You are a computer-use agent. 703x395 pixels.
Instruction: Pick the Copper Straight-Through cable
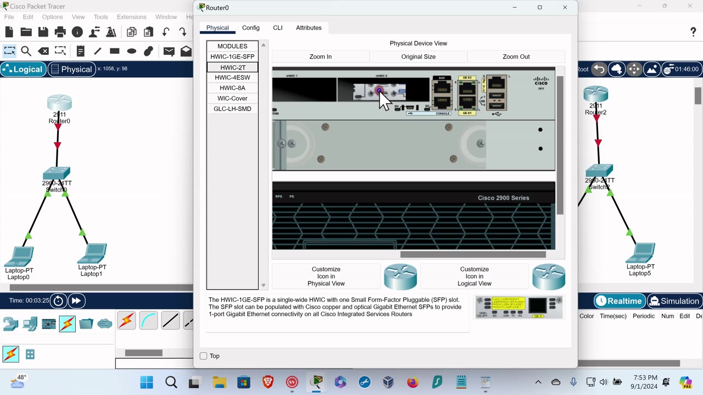click(x=170, y=320)
